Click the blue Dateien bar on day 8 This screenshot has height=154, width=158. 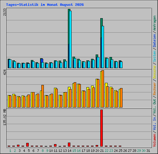click(x=42, y=61)
